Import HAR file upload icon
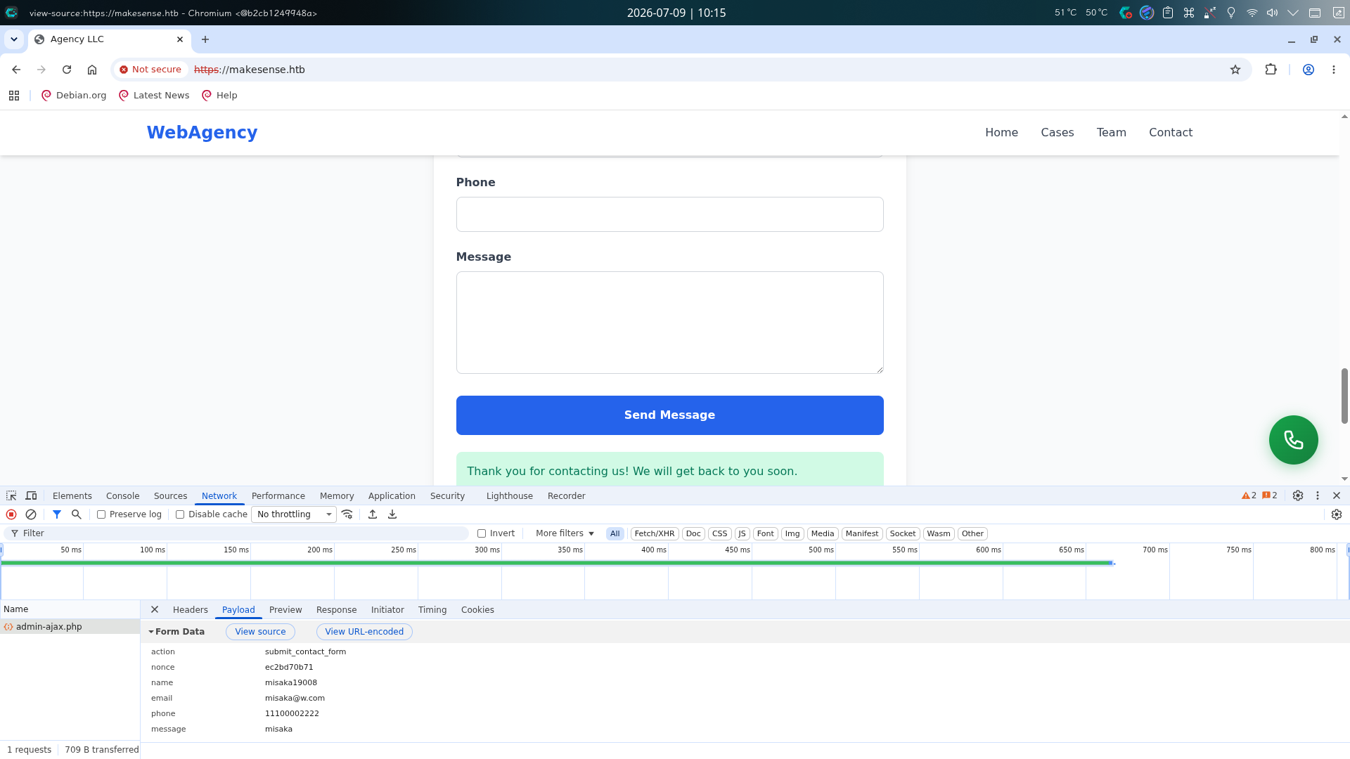The image size is (1350, 759). click(x=373, y=514)
